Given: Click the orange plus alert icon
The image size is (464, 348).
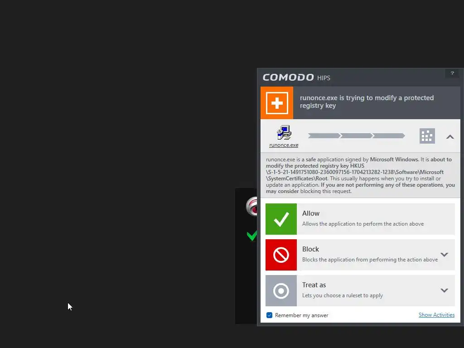Looking at the screenshot, I should click(x=277, y=103).
